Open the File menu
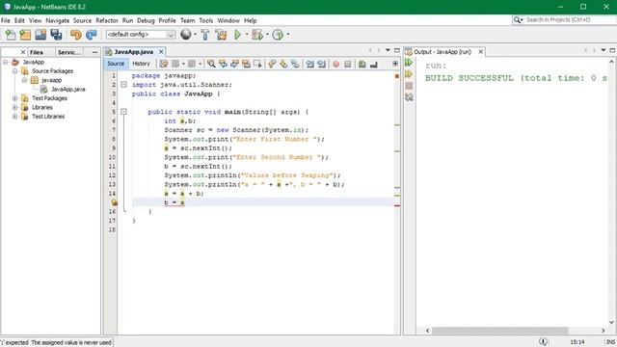Screen dimensions: 617x347 (6, 20)
